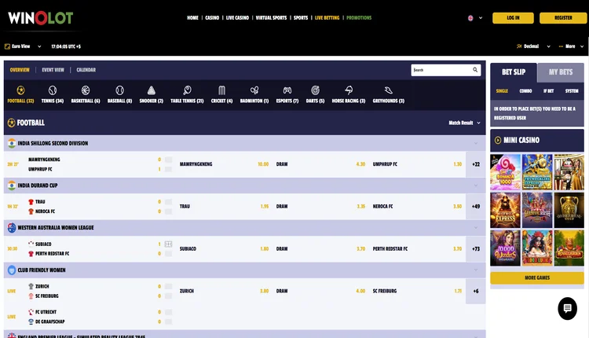Select the Tennis sport icon

click(52, 90)
